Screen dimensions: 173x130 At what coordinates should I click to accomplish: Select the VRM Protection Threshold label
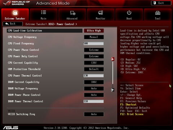(24, 69)
